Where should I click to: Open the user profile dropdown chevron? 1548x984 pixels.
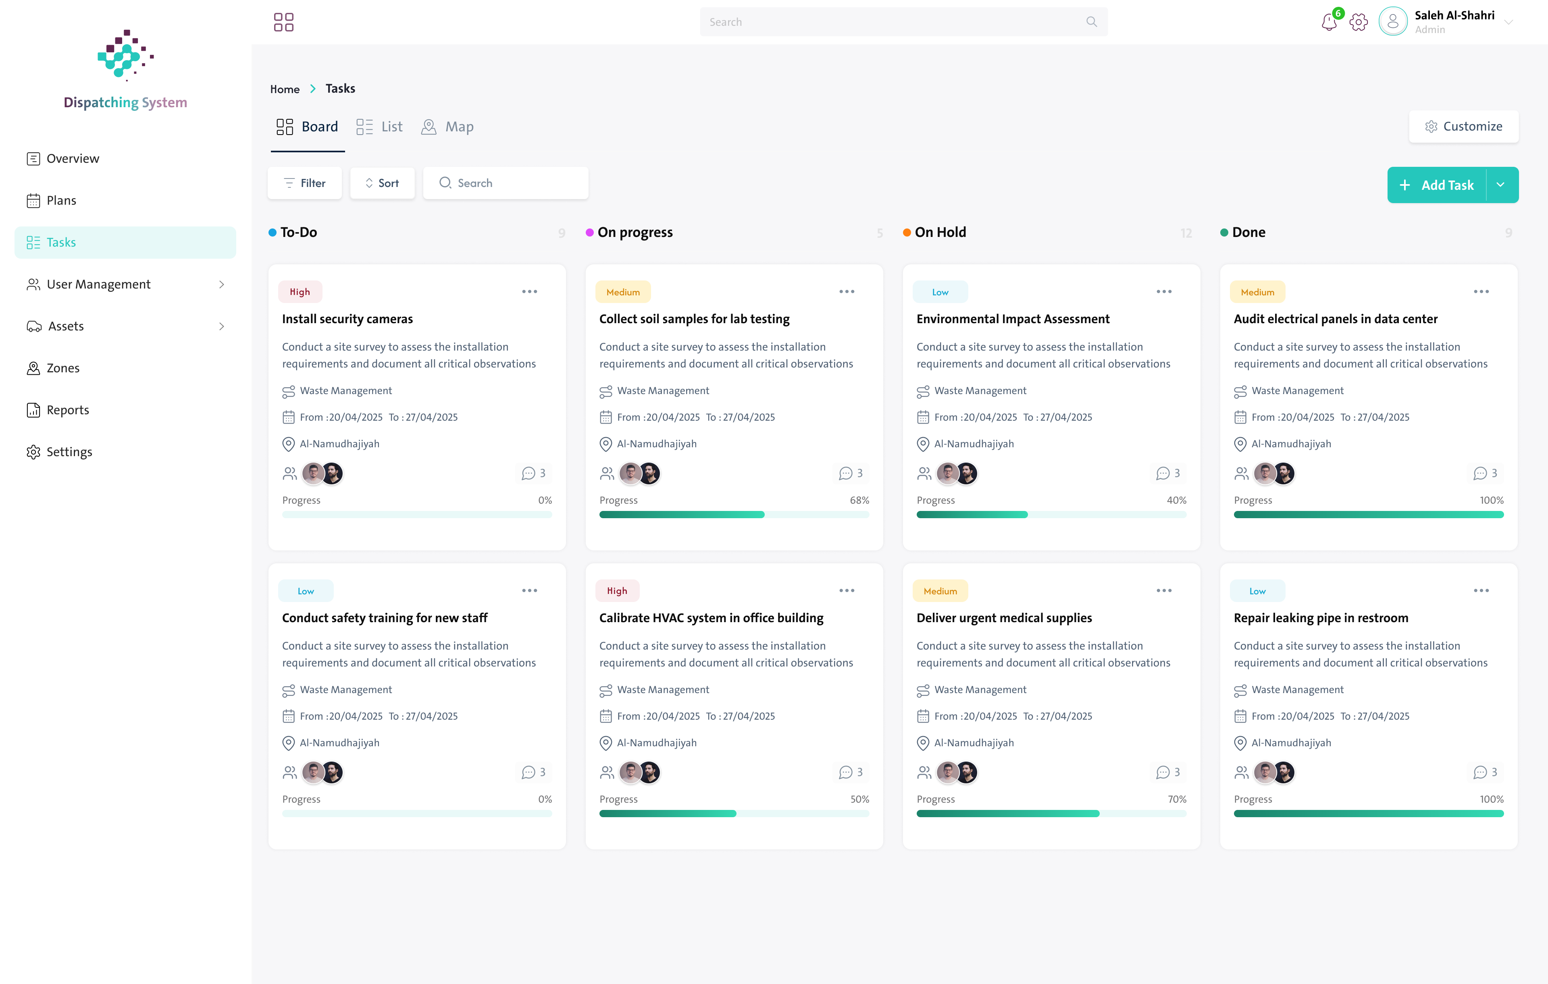click(1508, 23)
